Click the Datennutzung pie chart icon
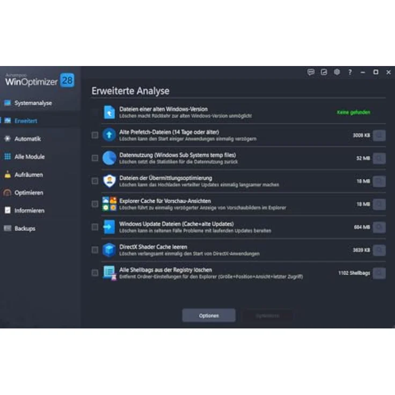The height and width of the screenshot is (395, 395). [x=109, y=158]
